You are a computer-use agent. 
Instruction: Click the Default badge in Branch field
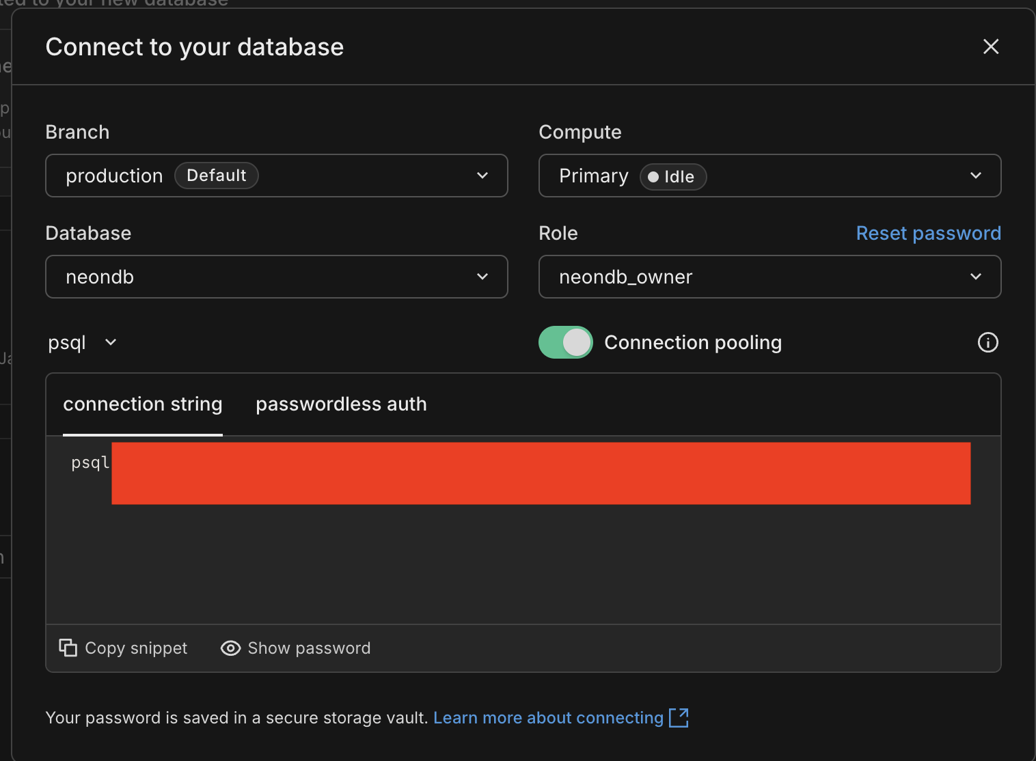[216, 176]
